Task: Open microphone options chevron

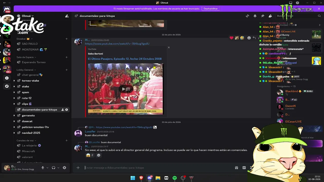Action: 47,168
